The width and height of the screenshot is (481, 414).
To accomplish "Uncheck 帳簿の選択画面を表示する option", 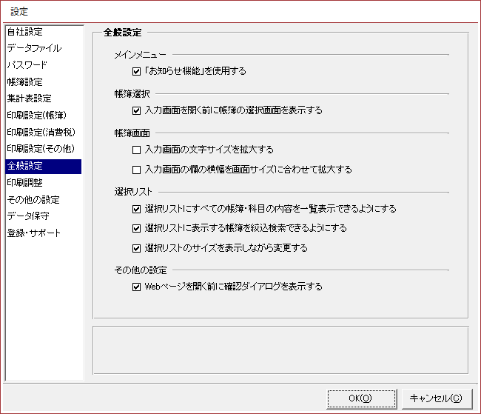I will [136, 111].
